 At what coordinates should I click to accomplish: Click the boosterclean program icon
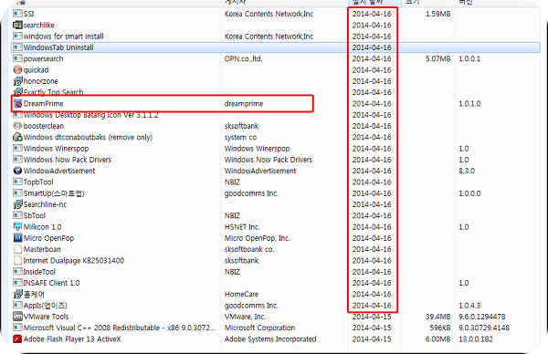click(17, 126)
